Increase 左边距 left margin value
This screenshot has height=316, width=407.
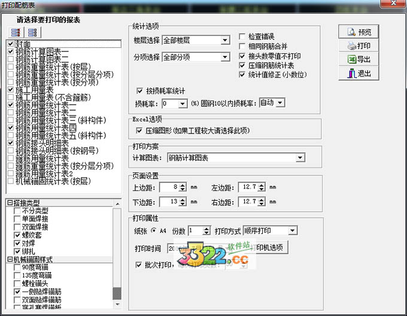click(262, 185)
